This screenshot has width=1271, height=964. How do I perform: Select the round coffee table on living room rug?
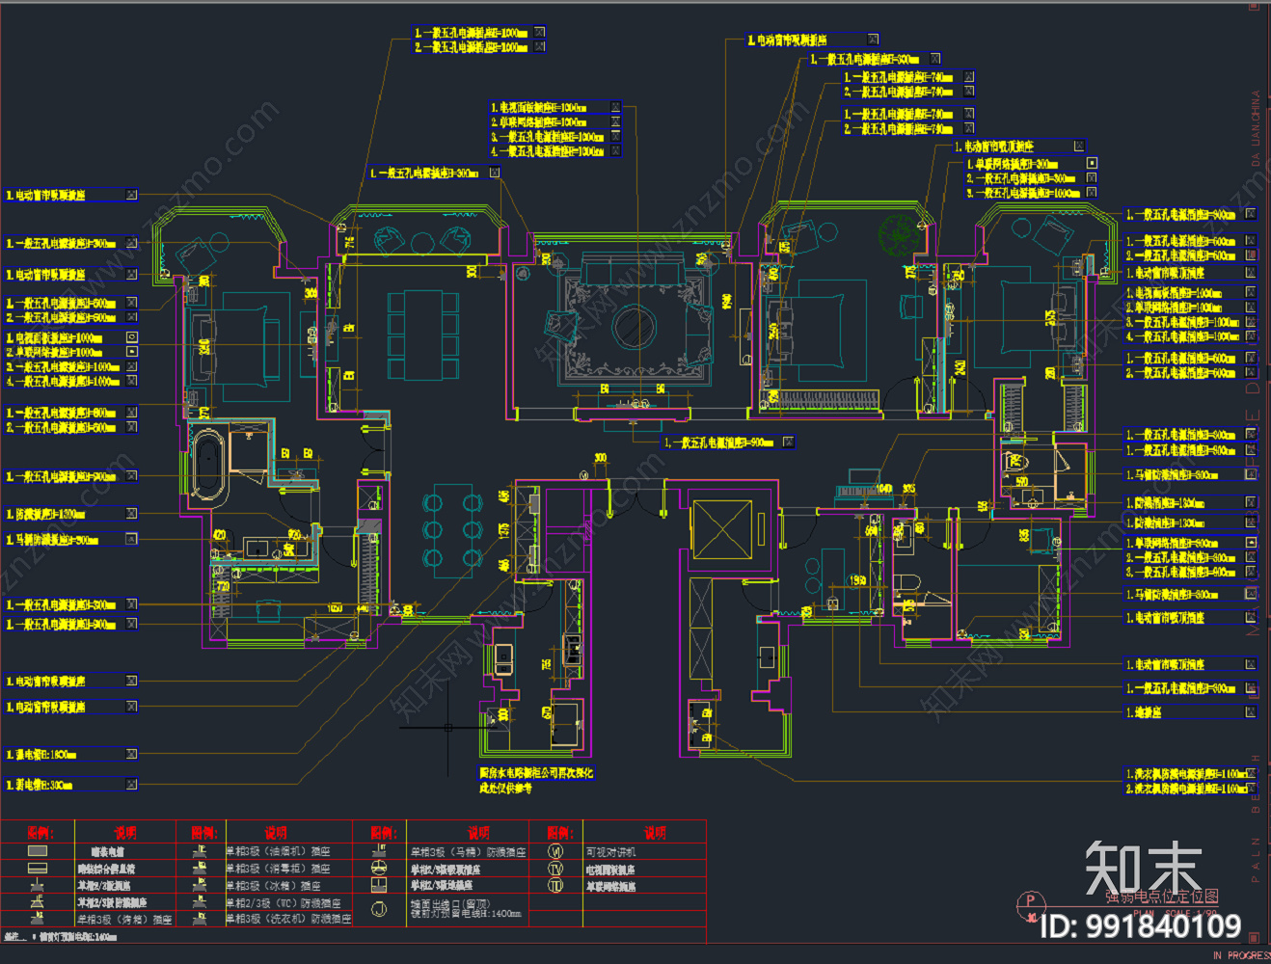[x=635, y=328]
